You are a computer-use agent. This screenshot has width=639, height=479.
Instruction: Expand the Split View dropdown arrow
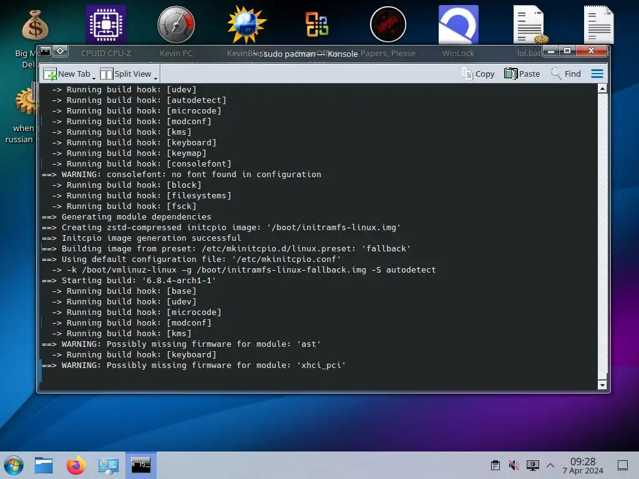pos(155,77)
